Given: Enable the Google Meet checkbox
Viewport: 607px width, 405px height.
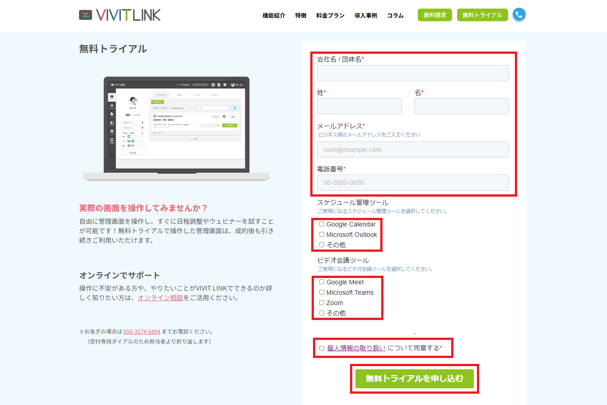Looking at the screenshot, I should click(x=322, y=282).
